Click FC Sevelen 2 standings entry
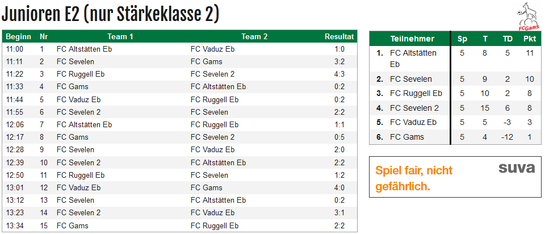This screenshot has height=234, width=545. [x=414, y=108]
